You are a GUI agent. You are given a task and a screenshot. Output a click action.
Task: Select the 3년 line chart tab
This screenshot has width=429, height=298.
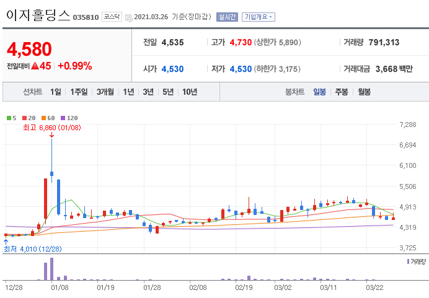pyautogui.click(x=148, y=92)
